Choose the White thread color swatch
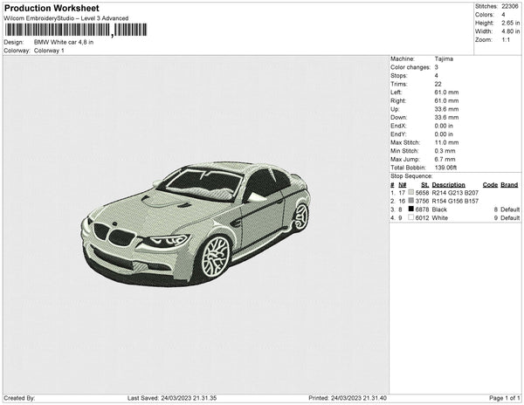 411,218
